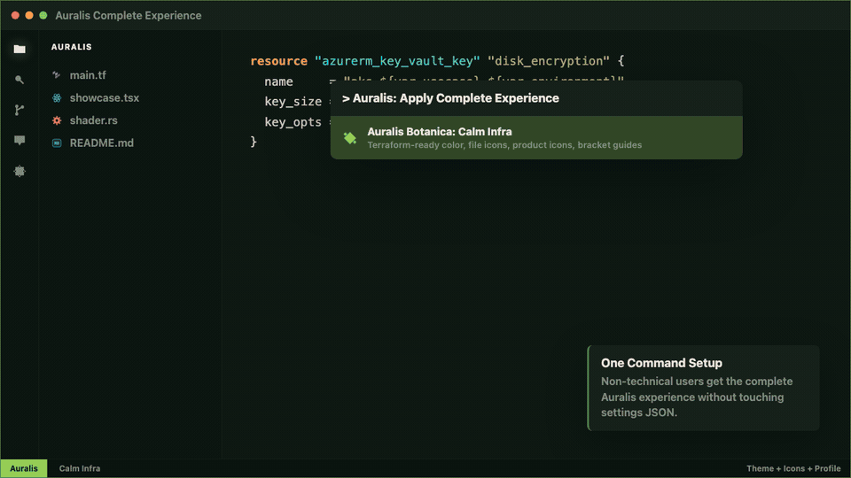Focus the command palette input field
Screen dimensions: 851x478
(536, 98)
